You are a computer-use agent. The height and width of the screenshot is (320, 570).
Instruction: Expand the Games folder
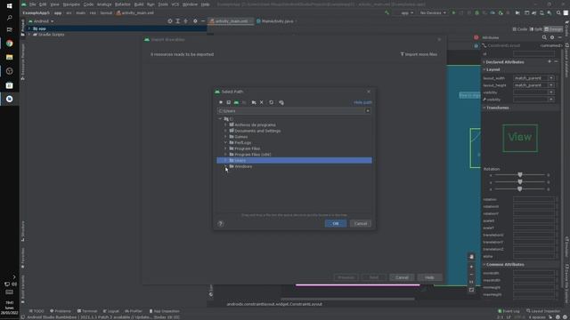[x=225, y=137]
